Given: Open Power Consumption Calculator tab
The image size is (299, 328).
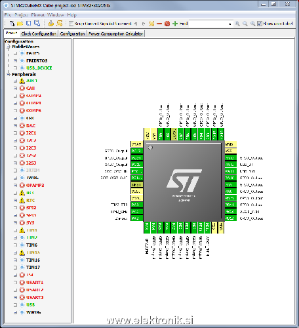Looking at the screenshot, I should click(x=115, y=33).
